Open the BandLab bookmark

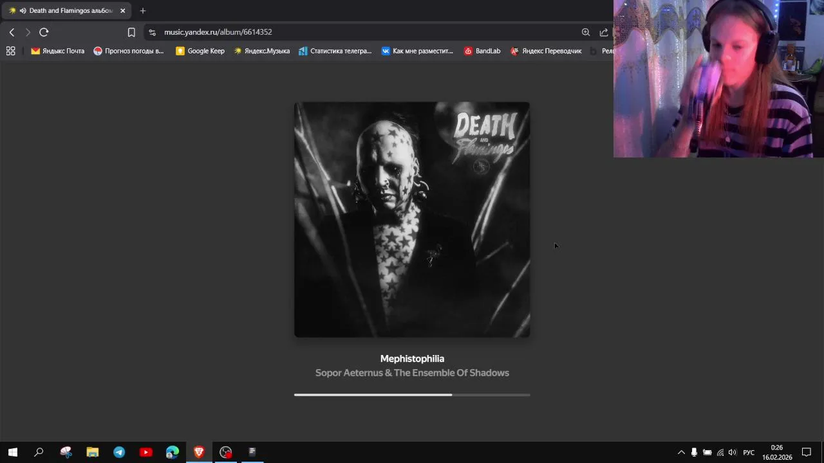coord(482,51)
